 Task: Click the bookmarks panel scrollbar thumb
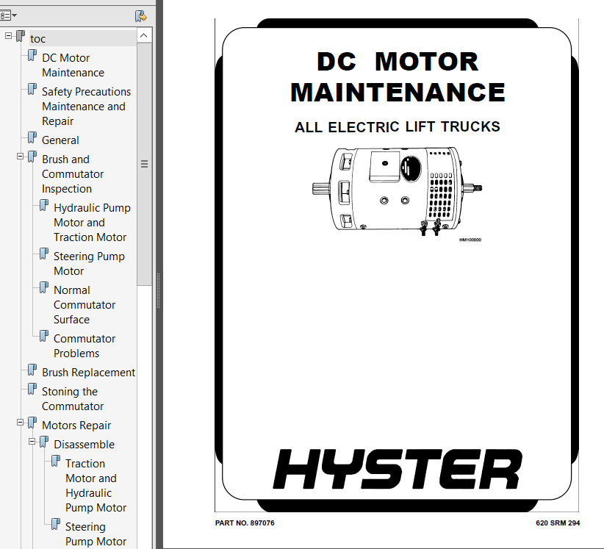(x=144, y=164)
